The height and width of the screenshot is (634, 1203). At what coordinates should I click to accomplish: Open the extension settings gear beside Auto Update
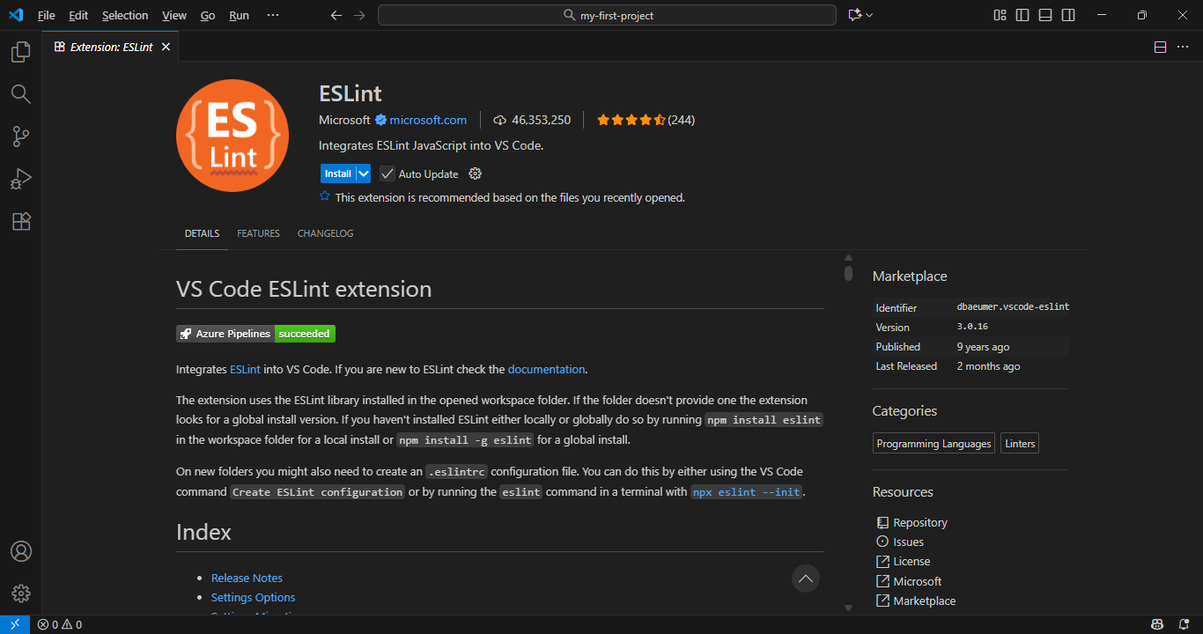click(x=474, y=173)
